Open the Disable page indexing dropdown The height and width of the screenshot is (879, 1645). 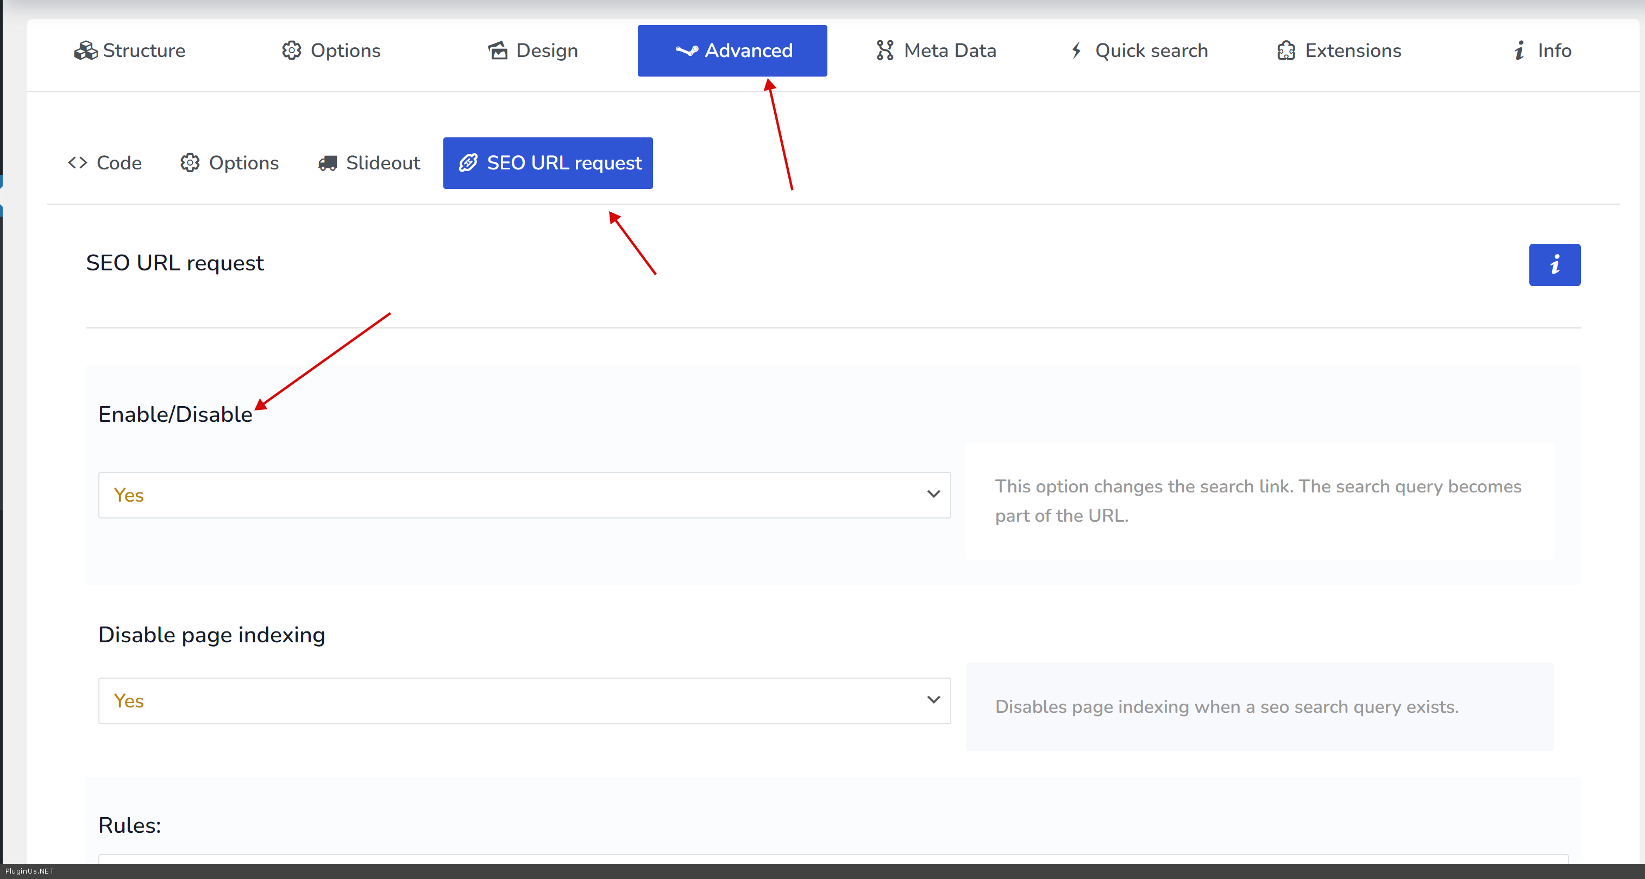pyautogui.click(x=524, y=700)
